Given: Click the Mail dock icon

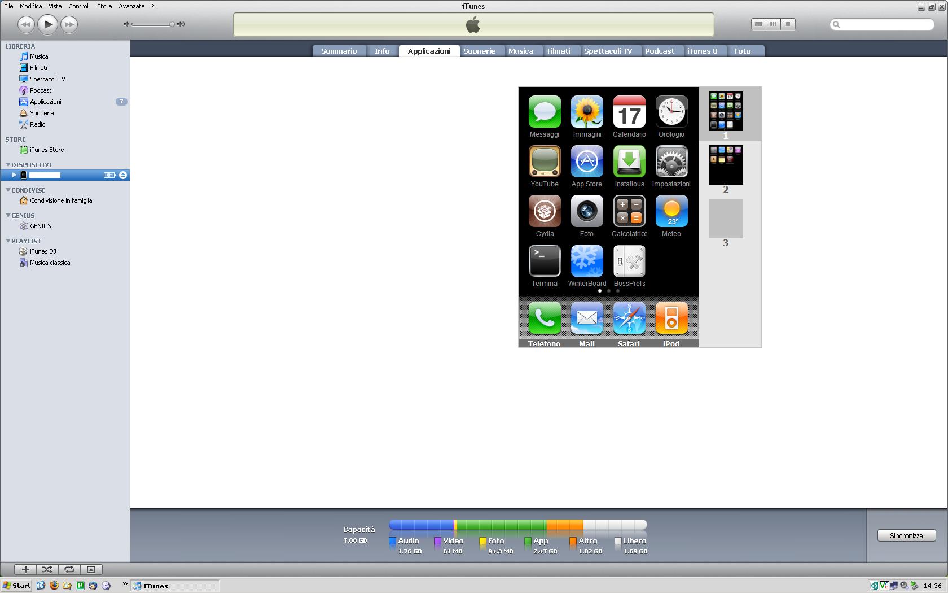Looking at the screenshot, I should (x=587, y=318).
